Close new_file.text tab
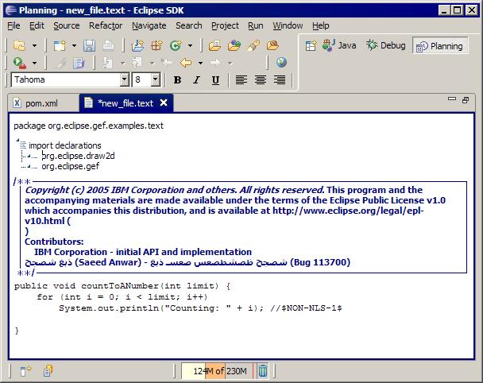The height and width of the screenshot is (383, 483). (x=164, y=103)
